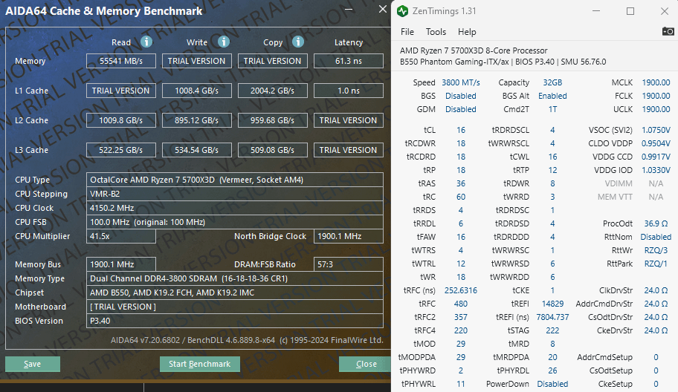The height and width of the screenshot is (392, 678).
Task: Click tREFI value 14829
Action: (x=552, y=304)
